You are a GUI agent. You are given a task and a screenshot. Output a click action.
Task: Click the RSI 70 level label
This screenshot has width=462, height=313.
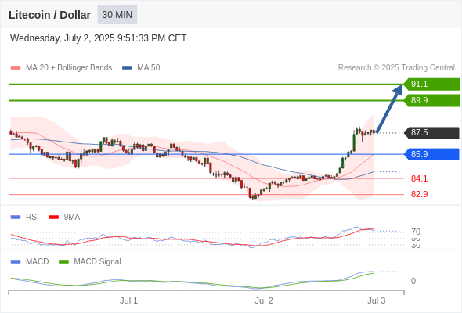coord(416,232)
